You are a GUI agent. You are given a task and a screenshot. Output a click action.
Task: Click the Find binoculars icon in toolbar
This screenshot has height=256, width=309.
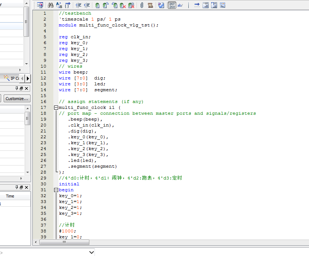point(51,5)
